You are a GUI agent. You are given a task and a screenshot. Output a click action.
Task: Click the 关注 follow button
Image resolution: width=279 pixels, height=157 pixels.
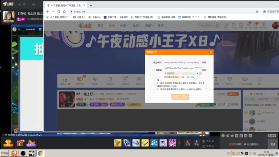click(233, 94)
